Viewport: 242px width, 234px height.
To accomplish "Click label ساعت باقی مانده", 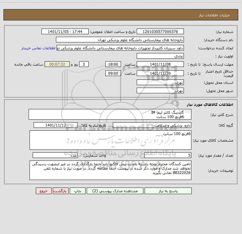I will tap(29, 64).
